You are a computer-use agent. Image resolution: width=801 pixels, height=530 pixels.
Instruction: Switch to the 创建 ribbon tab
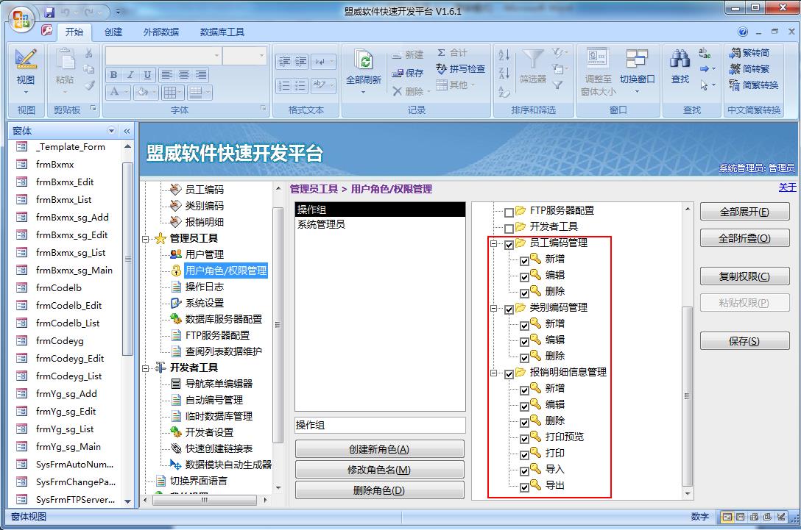tap(113, 32)
